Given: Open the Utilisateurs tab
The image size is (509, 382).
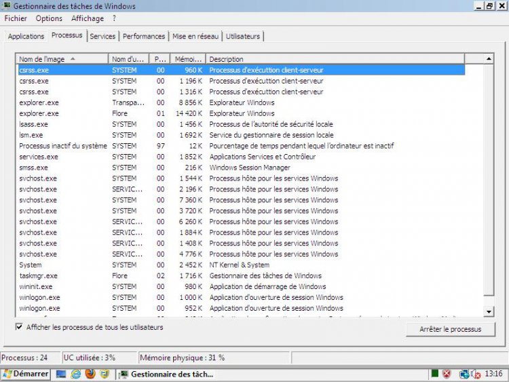Looking at the screenshot, I should (243, 37).
